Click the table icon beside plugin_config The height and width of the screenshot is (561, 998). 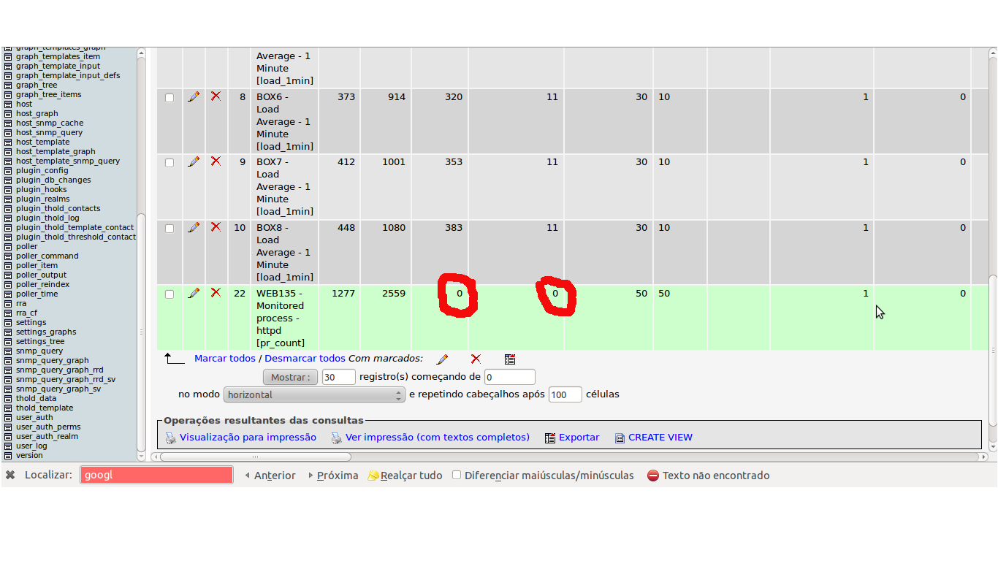point(8,170)
